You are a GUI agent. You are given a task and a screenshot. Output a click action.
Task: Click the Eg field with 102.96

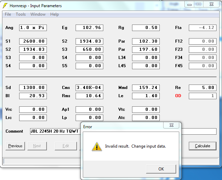point(89,28)
